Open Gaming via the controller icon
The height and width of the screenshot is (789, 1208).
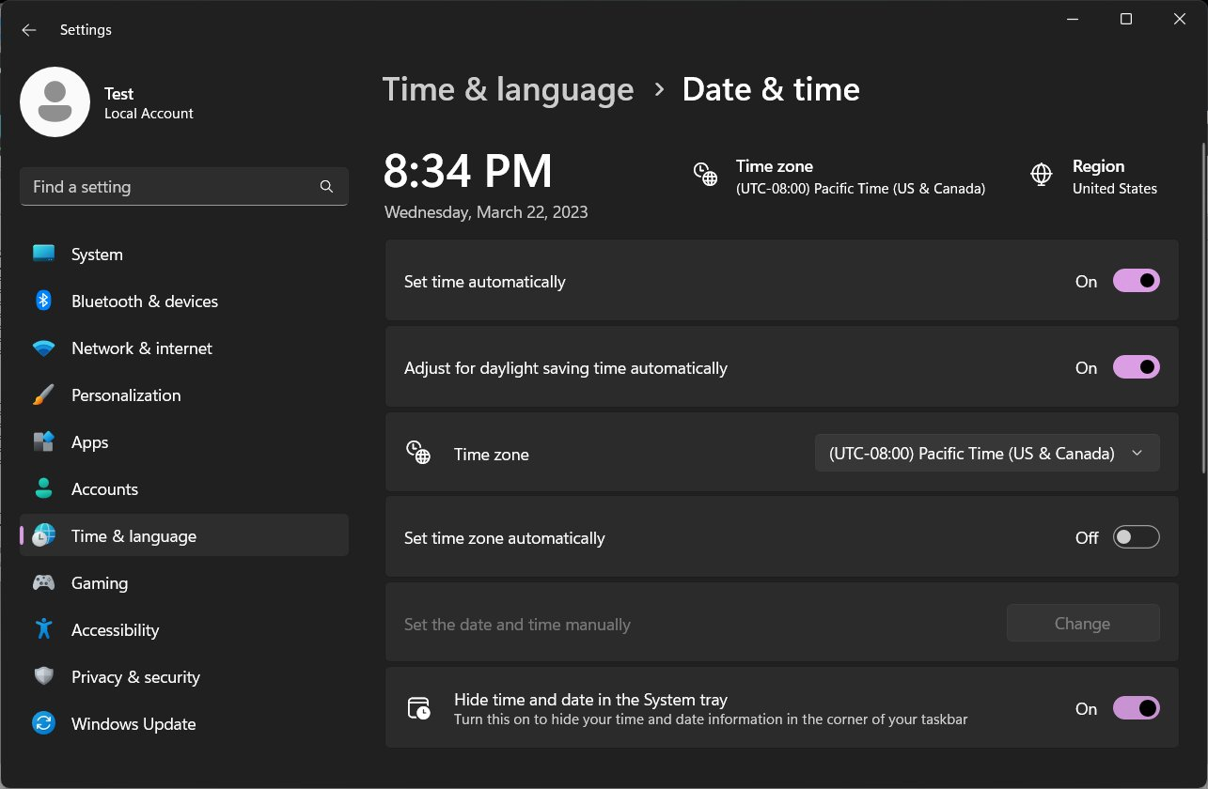[43, 582]
